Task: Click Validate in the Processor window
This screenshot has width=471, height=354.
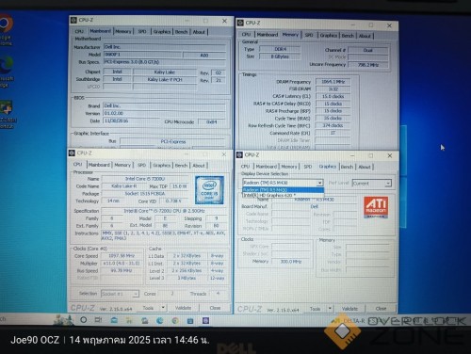Action: click(183, 308)
